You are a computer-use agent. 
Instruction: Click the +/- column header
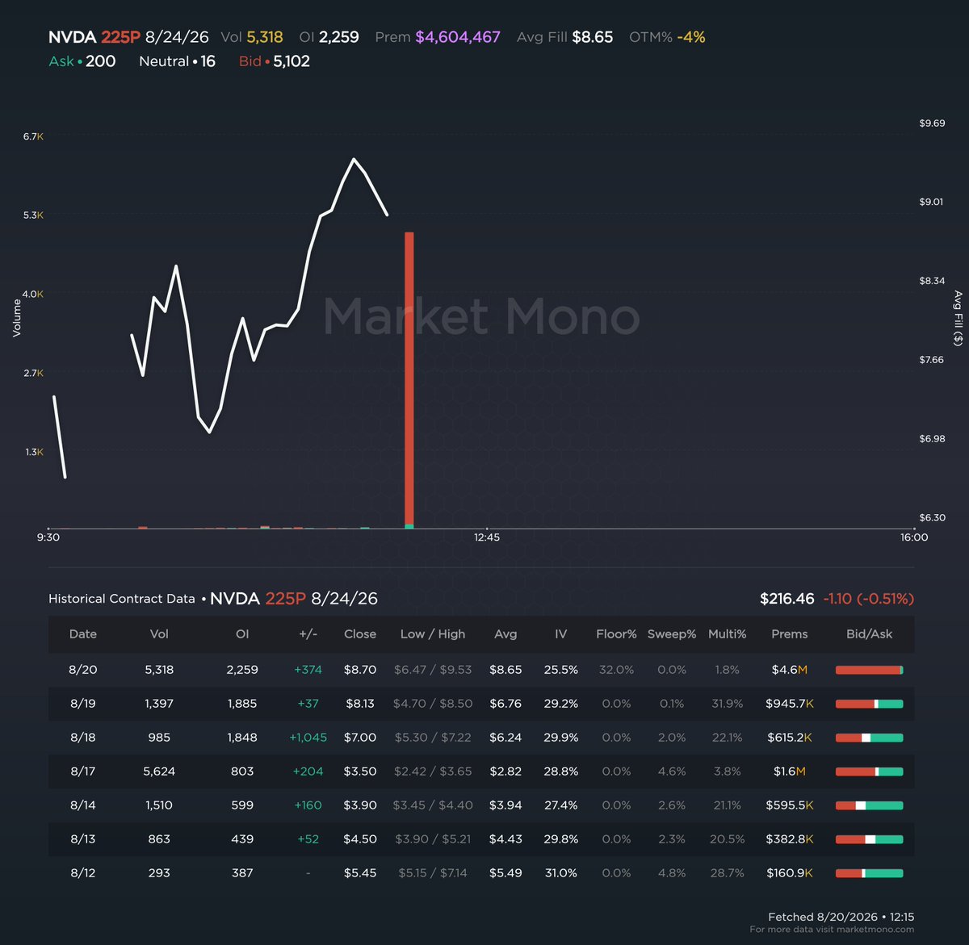click(308, 634)
